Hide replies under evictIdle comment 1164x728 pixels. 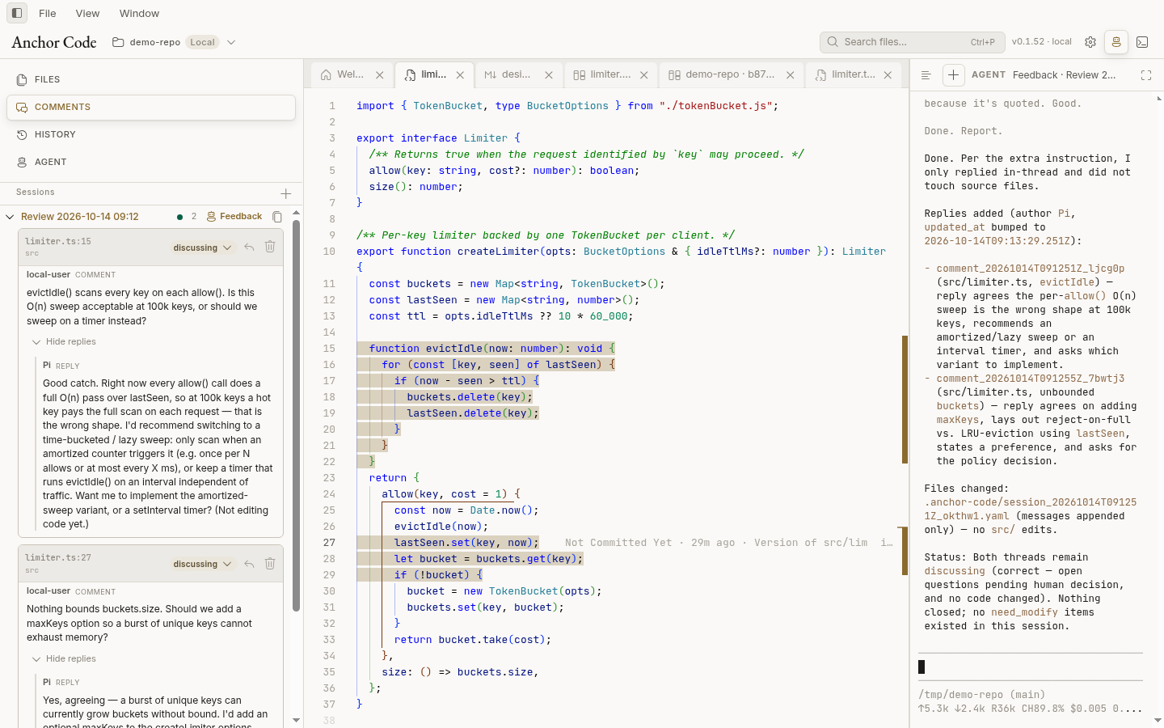click(64, 342)
